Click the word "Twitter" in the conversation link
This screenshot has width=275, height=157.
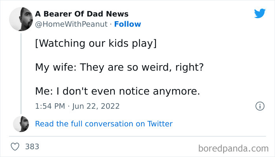pyautogui.click(x=159, y=124)
